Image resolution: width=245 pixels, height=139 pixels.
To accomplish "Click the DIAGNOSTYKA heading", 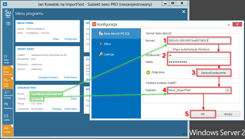I will (27, 88).
